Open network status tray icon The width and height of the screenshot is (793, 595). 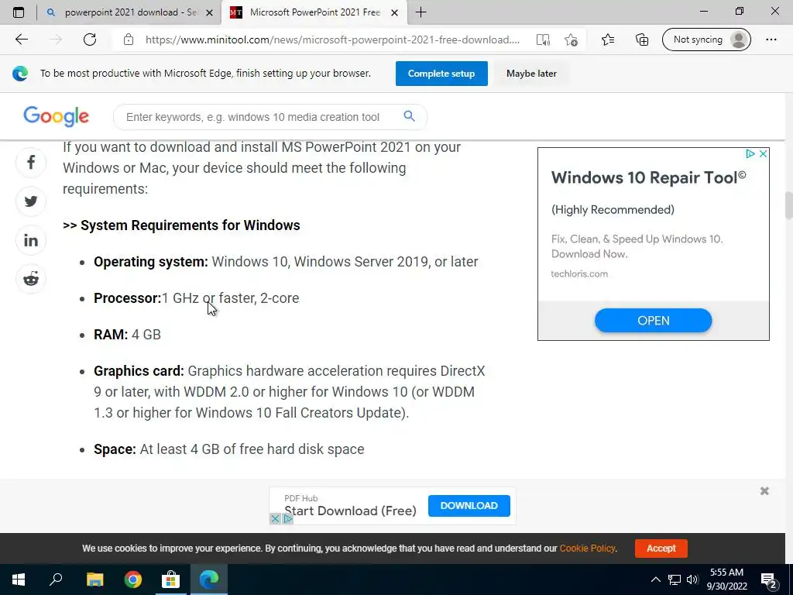pyautogui.click(x=675, y=580)
